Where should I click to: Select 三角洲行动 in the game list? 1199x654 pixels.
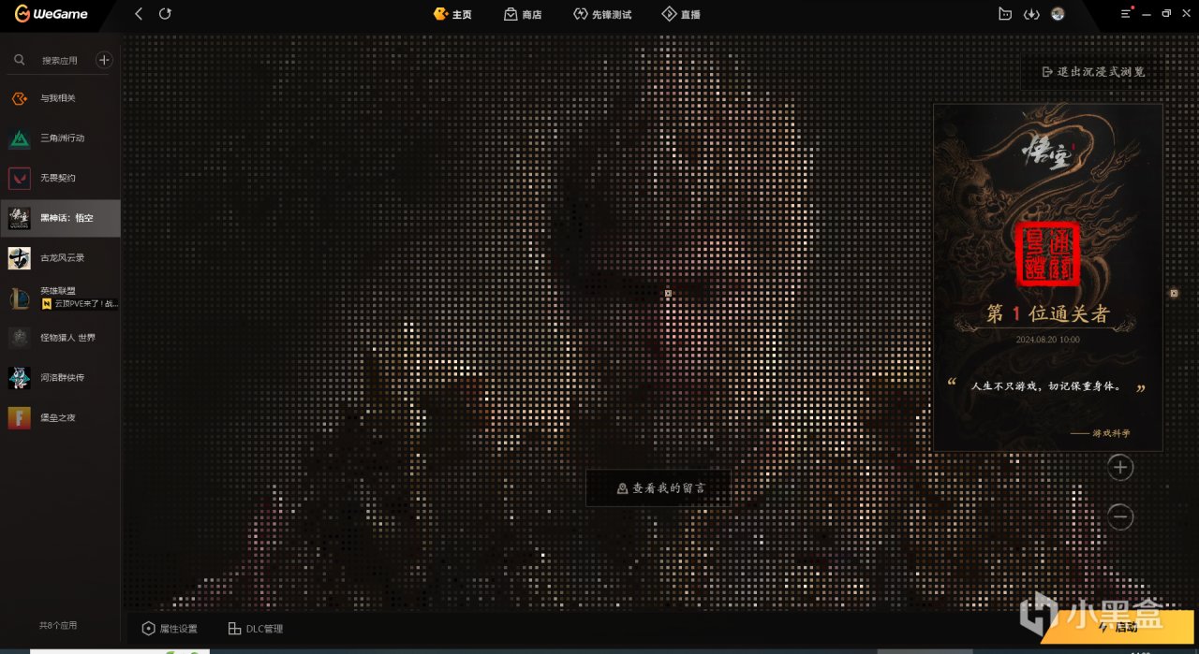click(x=60, y=138)
